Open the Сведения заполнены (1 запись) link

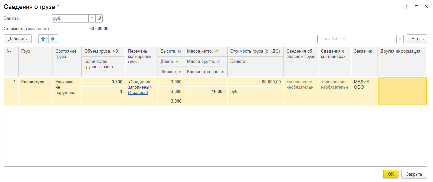coord(140,87)
